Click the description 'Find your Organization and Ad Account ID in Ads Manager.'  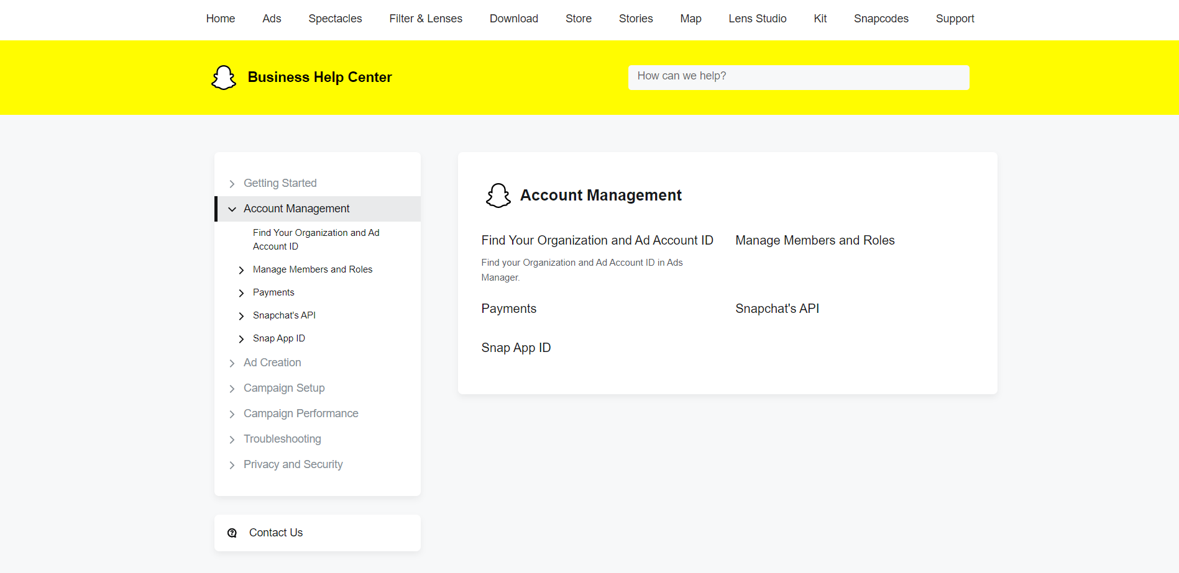point(582,270)
